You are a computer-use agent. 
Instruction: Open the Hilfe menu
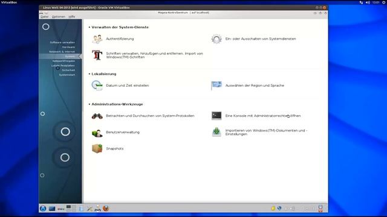pyautogui.click(x=72, y=17)
